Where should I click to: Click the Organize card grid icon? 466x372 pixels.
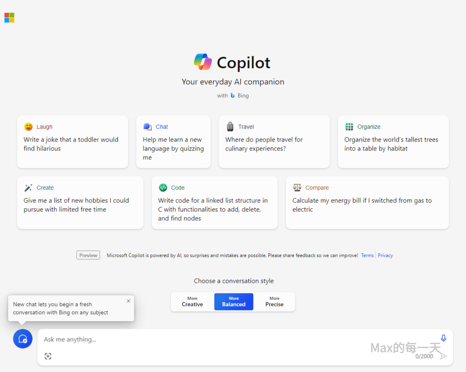tap(349, 126)
